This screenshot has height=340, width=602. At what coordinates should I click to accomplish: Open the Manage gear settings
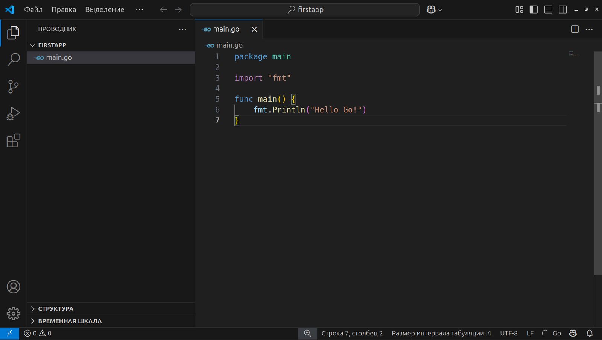point(14,313)
